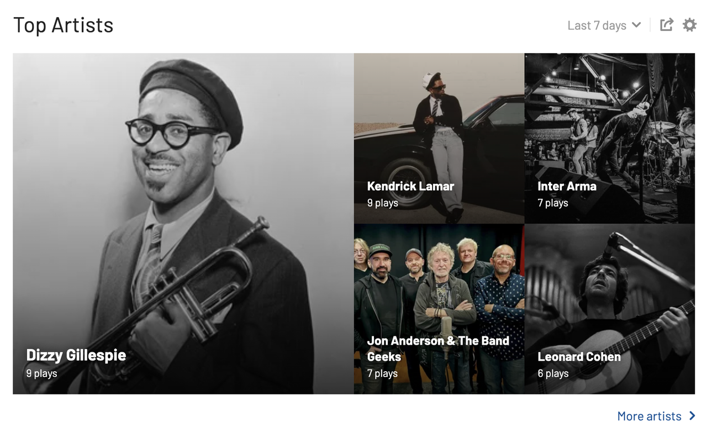Select the Leonard Cohen guitar photo tile
This screenshot has width=707, height=427.
point(610,309)
